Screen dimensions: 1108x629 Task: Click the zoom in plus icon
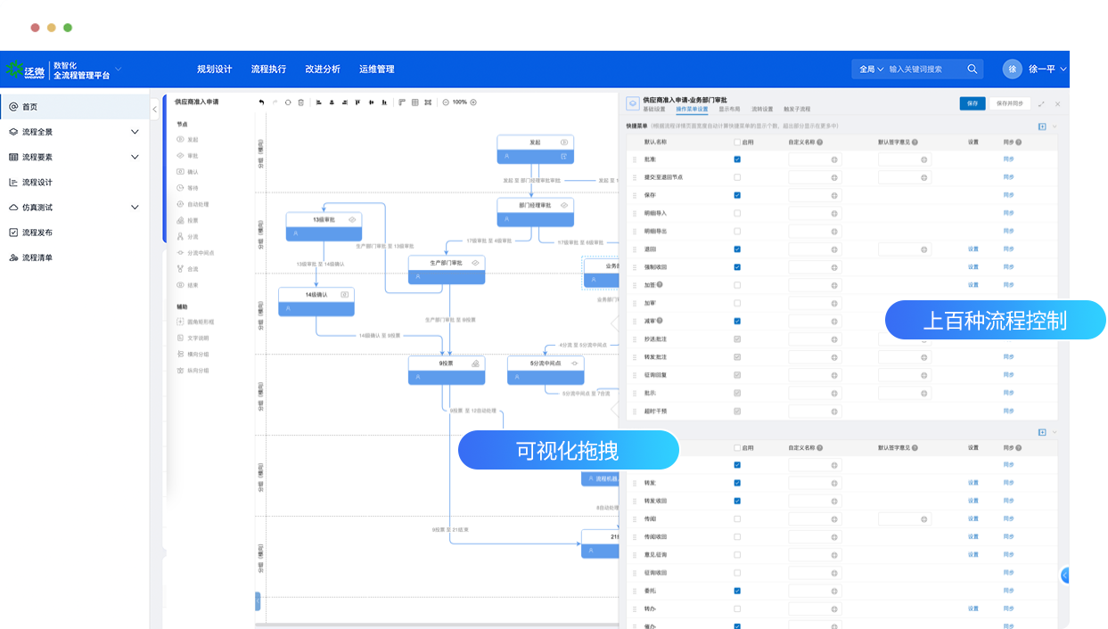click(473, 102)
